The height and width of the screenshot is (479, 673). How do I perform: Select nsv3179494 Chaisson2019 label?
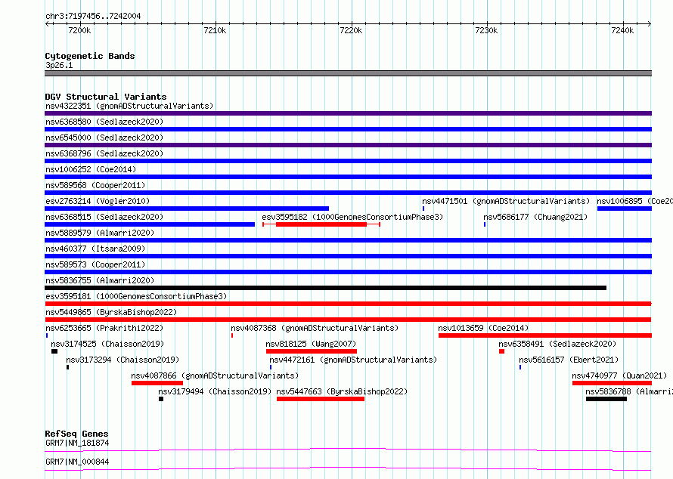coord(215,391)
